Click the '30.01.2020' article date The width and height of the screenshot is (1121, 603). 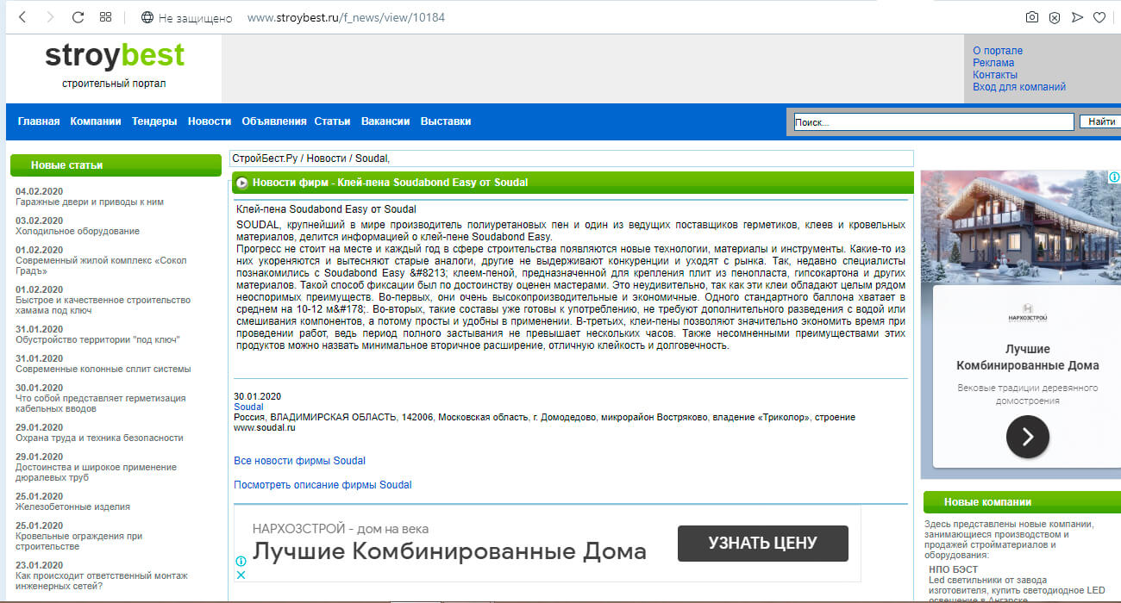257,396
